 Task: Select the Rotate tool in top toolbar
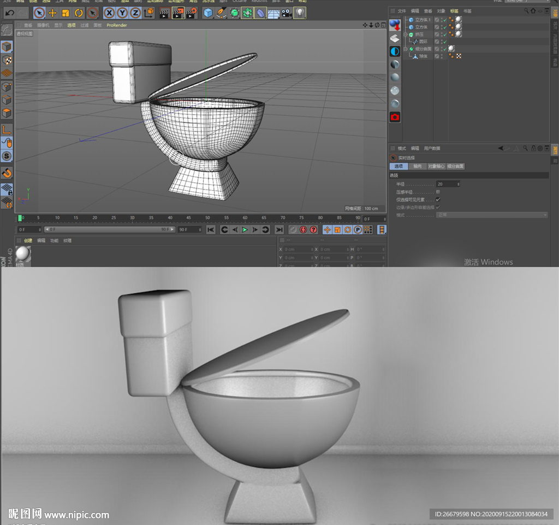click(x=79, y=13)
